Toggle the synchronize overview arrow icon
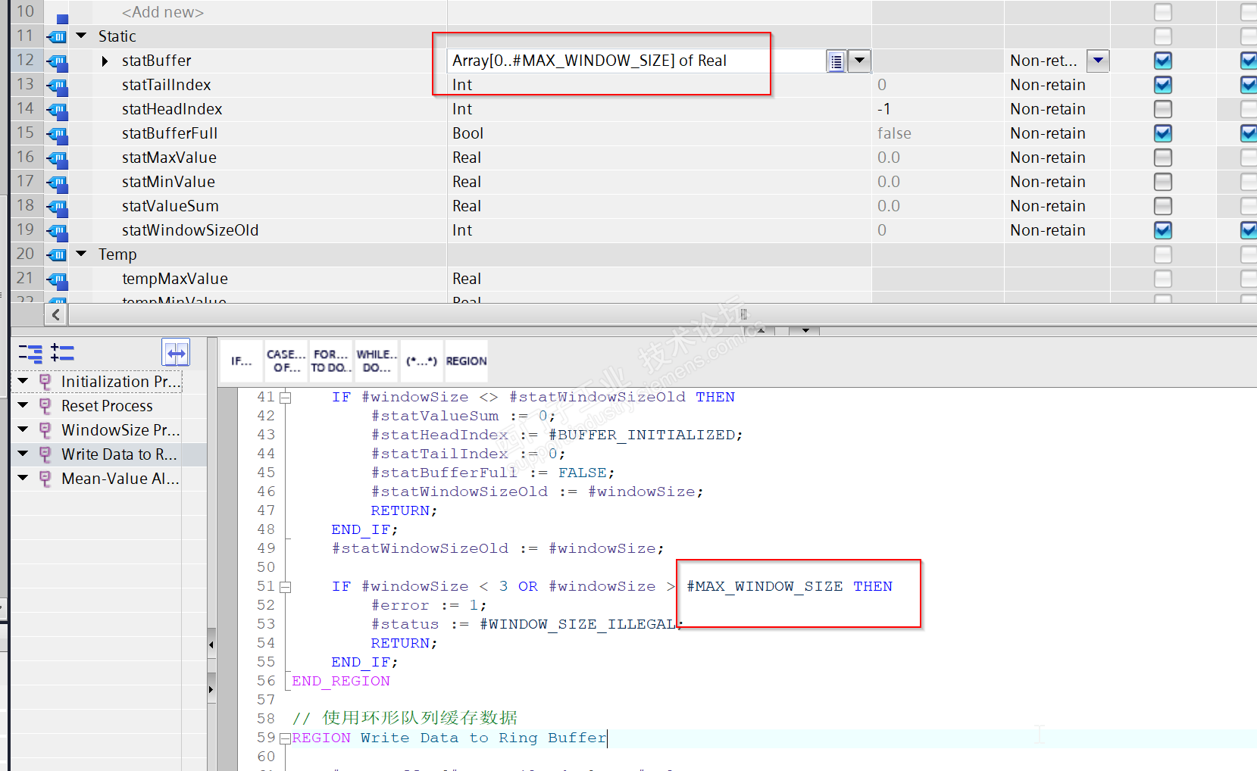The image size is (1257, 771). click(x=176, y=353)
